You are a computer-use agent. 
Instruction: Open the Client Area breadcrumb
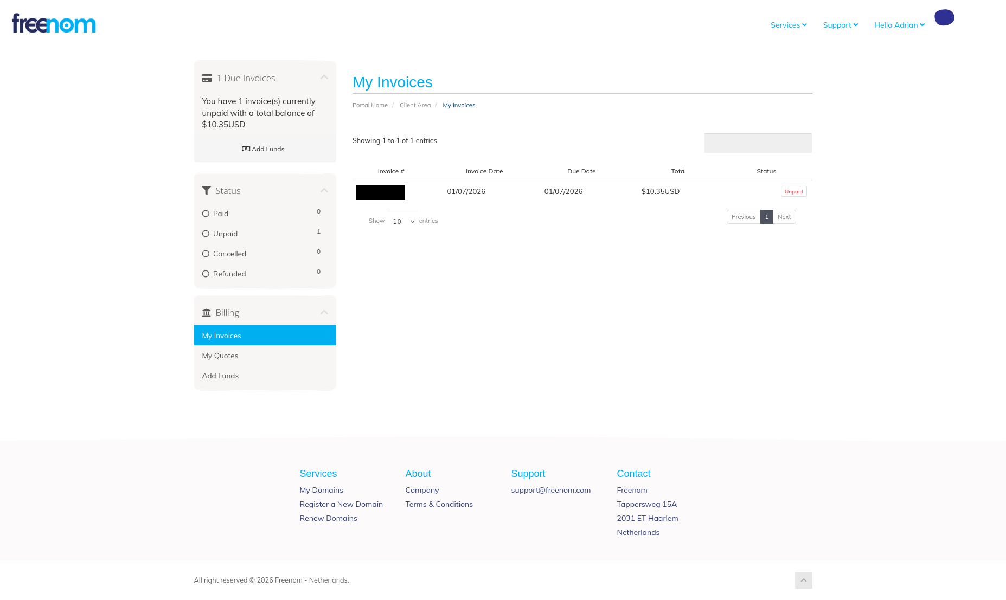(x=415, y=105)
